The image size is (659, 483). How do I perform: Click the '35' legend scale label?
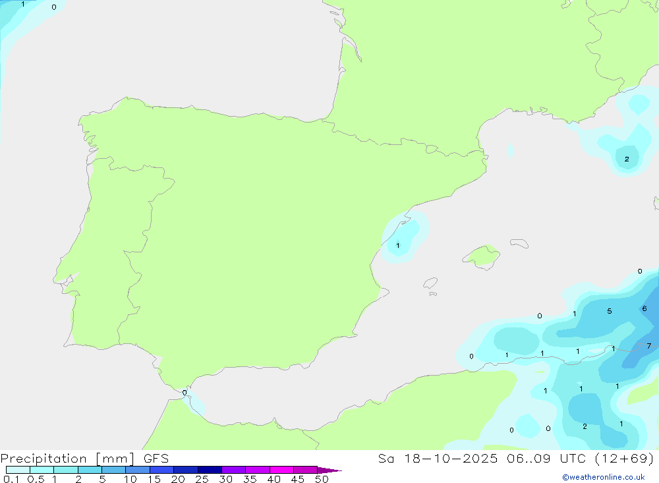click(x=250, y=479)
